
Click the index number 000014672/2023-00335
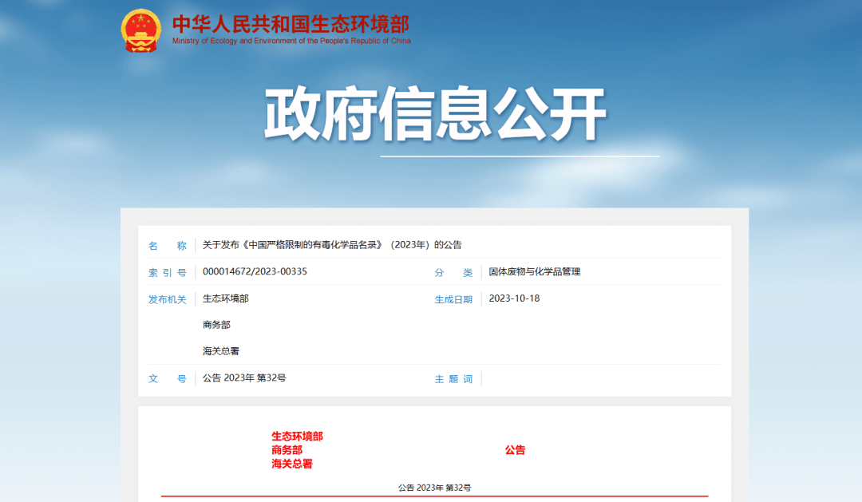click(x=255, y=271)
